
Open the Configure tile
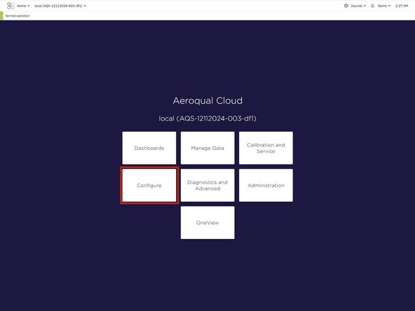[149, 185]
